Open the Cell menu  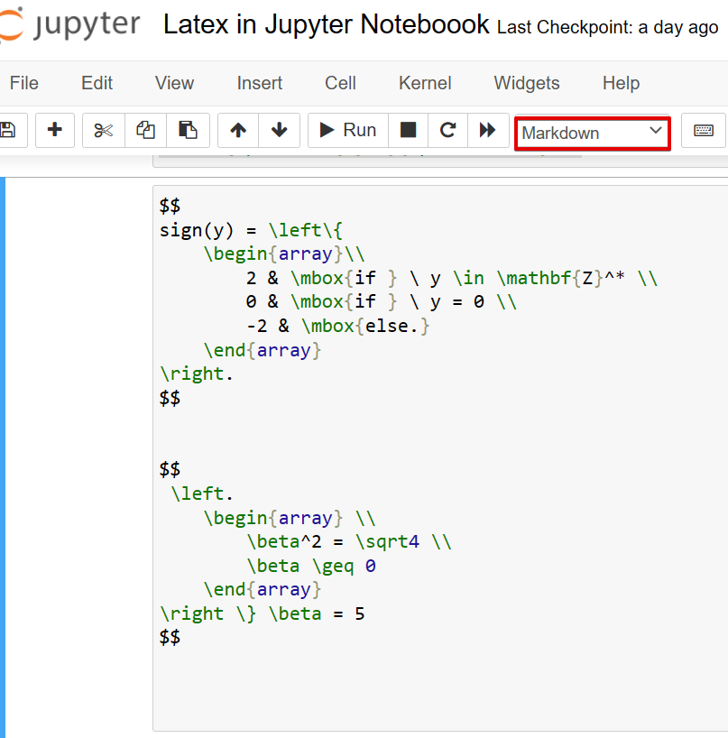tap(340, 83)
